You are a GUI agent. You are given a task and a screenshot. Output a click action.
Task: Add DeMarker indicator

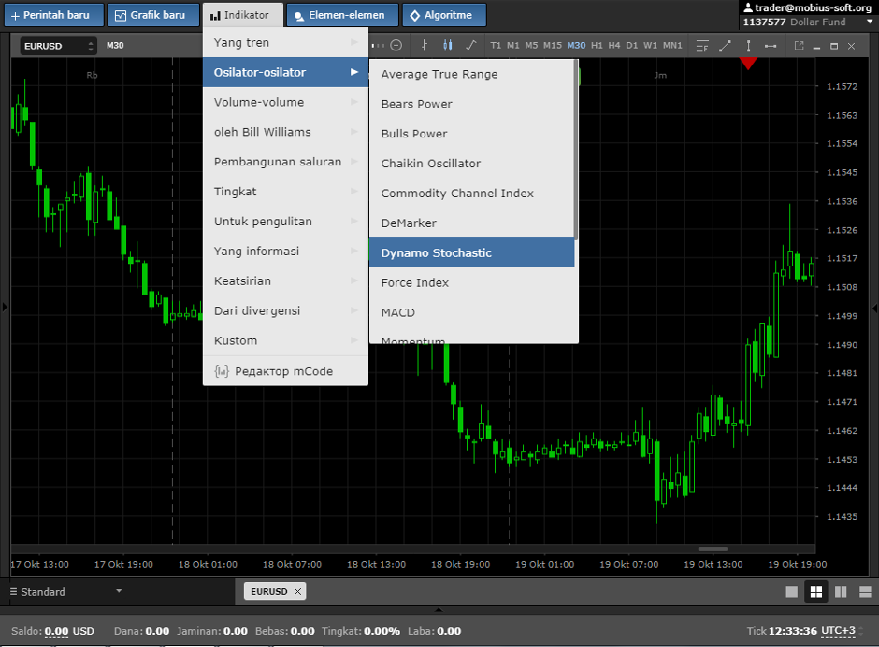471,223
